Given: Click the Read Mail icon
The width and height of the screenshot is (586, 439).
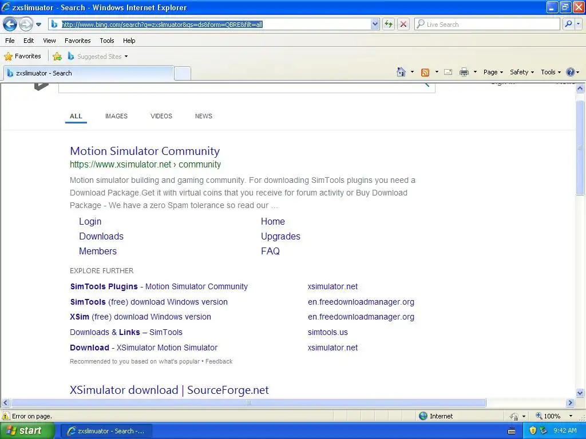Looking at the screenshot, I should click(x=448, y=72).
